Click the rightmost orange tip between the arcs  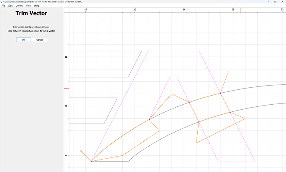245,118
